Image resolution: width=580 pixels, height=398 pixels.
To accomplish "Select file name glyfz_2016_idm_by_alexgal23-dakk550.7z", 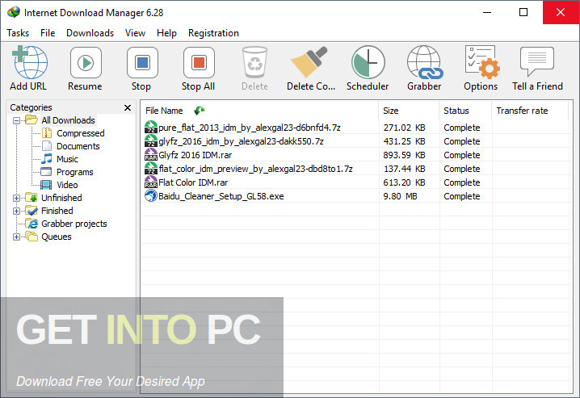I will coord(241,141).
